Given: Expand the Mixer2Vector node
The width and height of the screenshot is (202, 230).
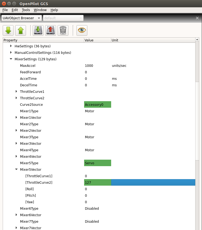Looking at the screenshot, I should (16, 130).
